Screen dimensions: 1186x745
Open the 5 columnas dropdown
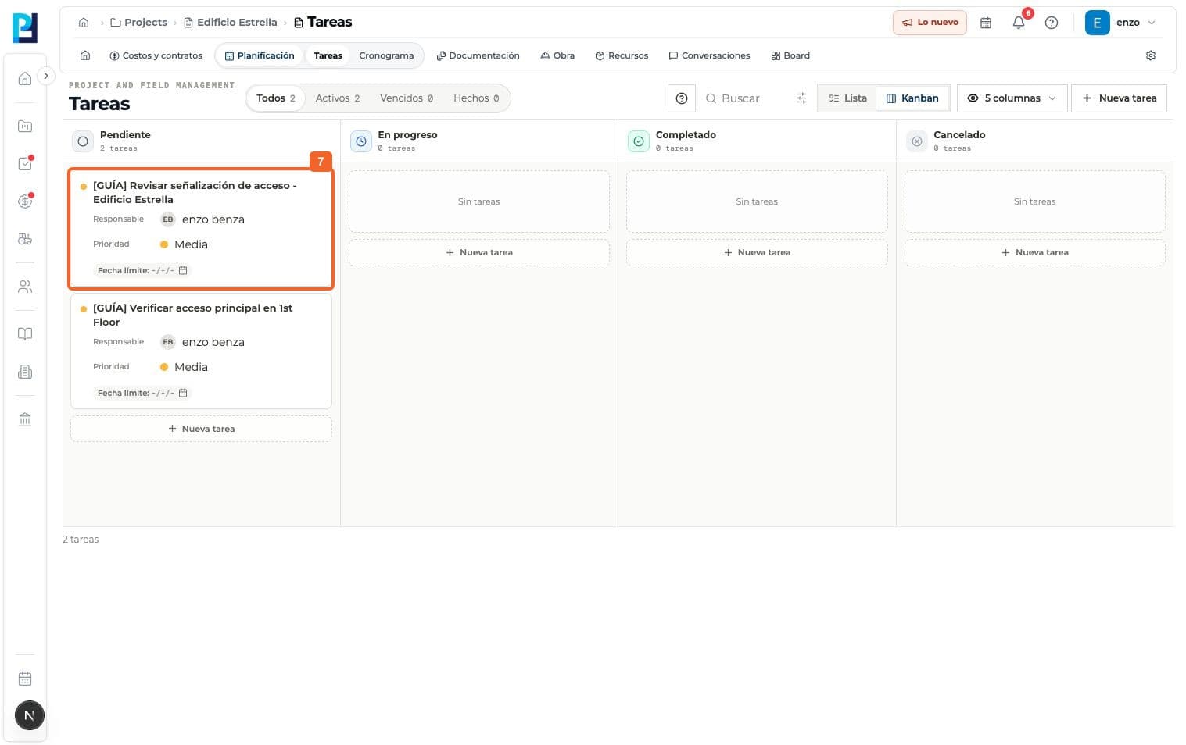coord(1012,98)
